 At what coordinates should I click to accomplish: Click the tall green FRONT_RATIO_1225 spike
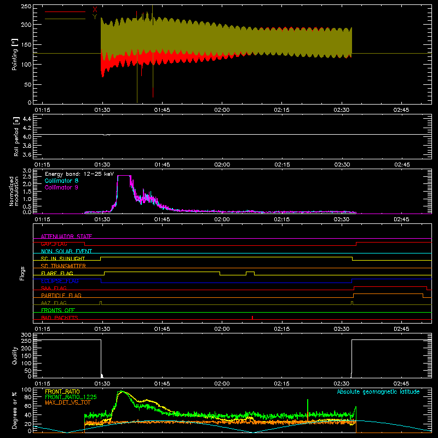[308, 405]
